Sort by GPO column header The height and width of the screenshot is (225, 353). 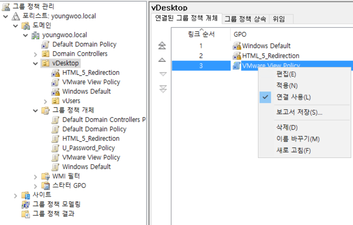(x=292, y=34)
